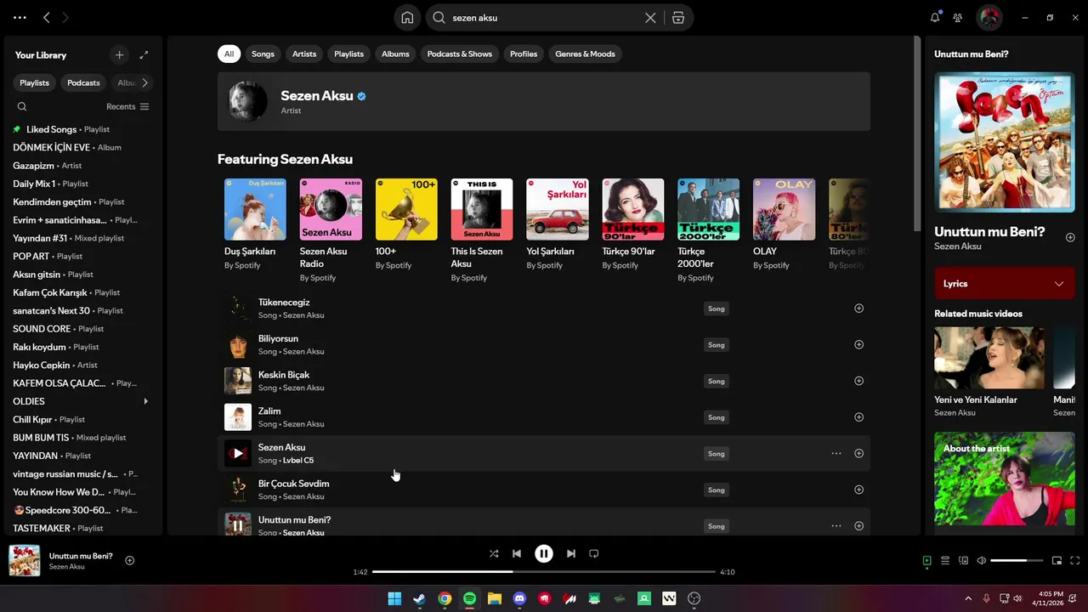Open the three-dots app menu at top left
This screenshot has height=612, width=1088.
(x=20, y=17)
